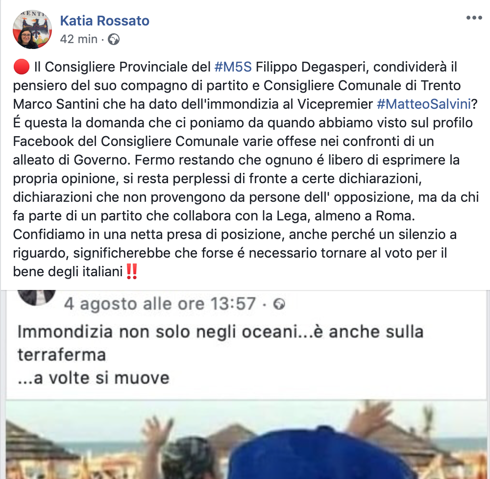The image size is (490, 479).
Task: Open the #MatteoSalvini hashtag link
Action: click(x=424, y=104)
